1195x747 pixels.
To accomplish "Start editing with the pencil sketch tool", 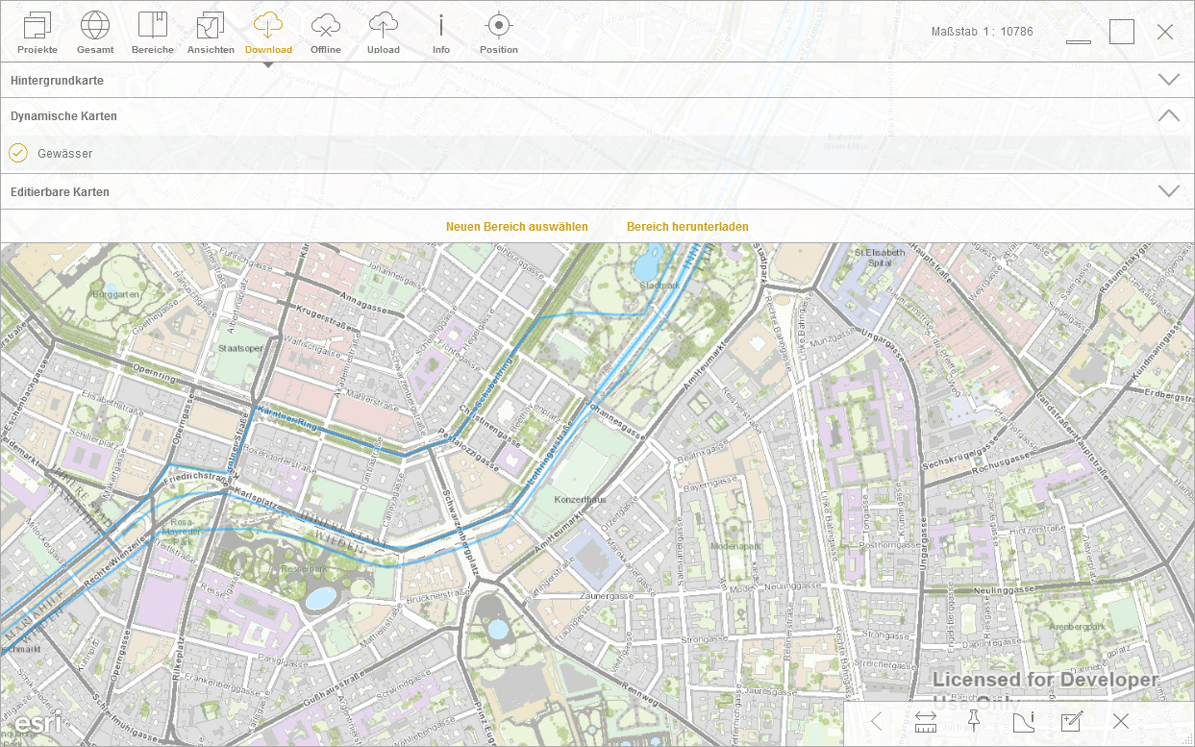I will 1071,721.
